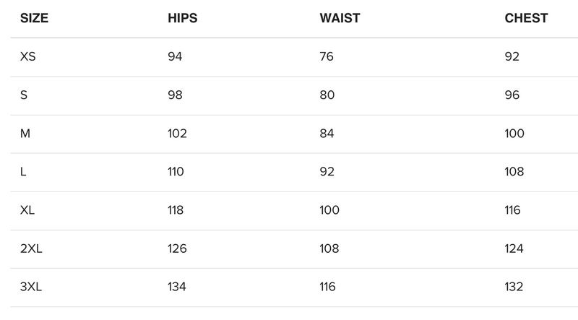This screenshot has width=578, height=320.
Task: Click chest value 100 for M
Action: (x=514, y=134)
